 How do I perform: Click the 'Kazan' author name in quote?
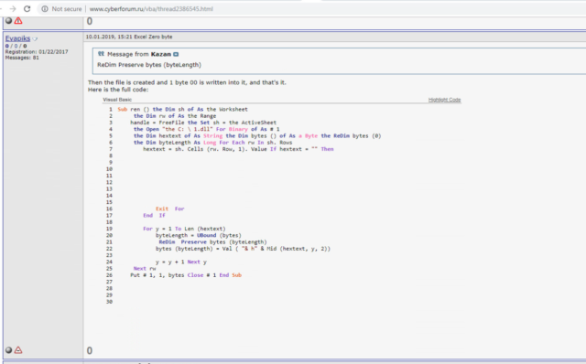click(x=161, y=54)
